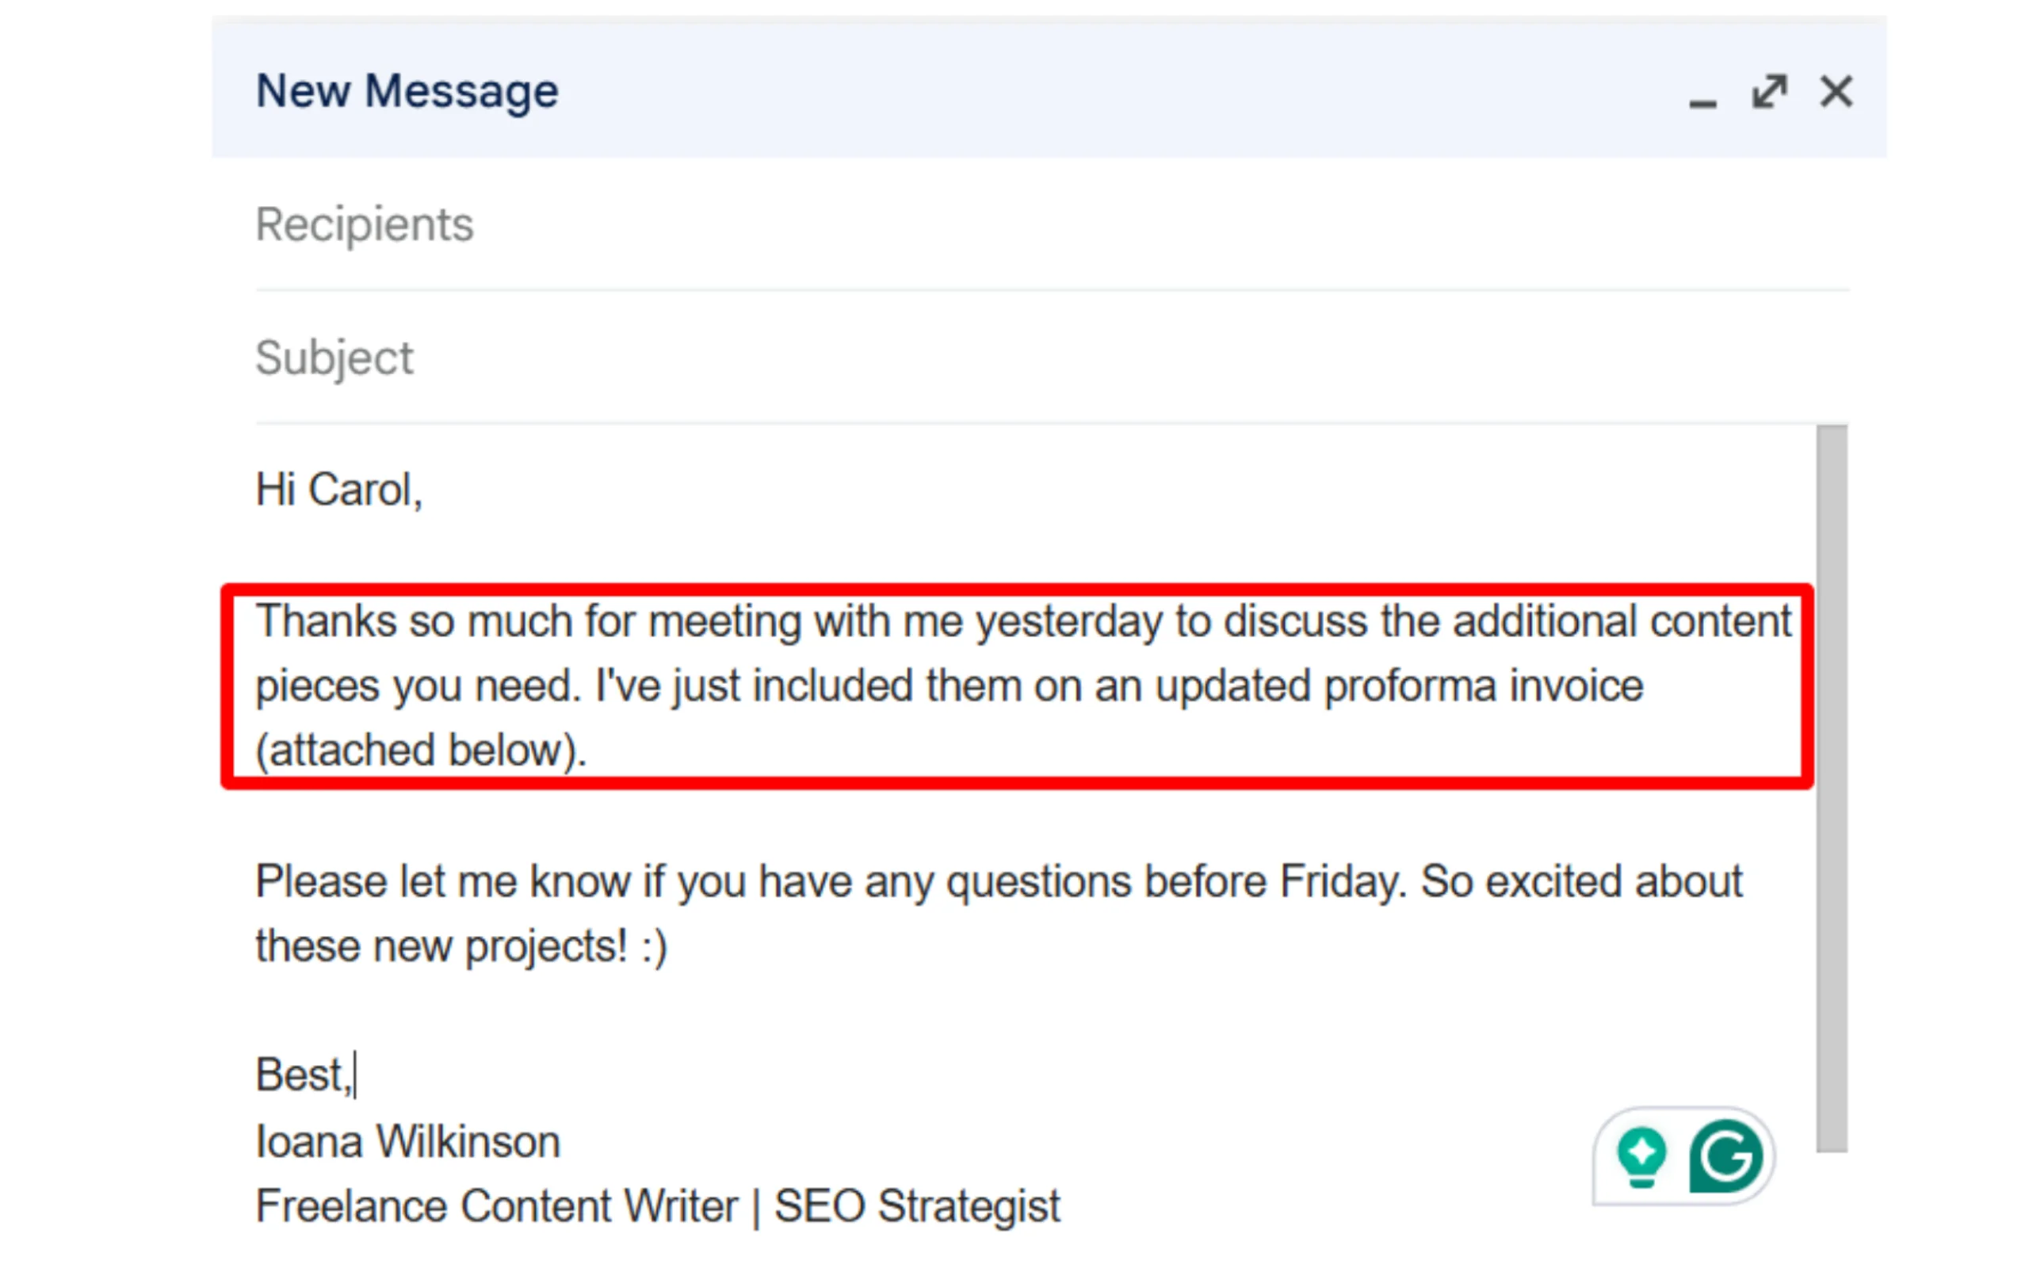
Task: Click "SEO Strategist" in the signature line
Action: pyautogui.click(x=916, y=1207)
